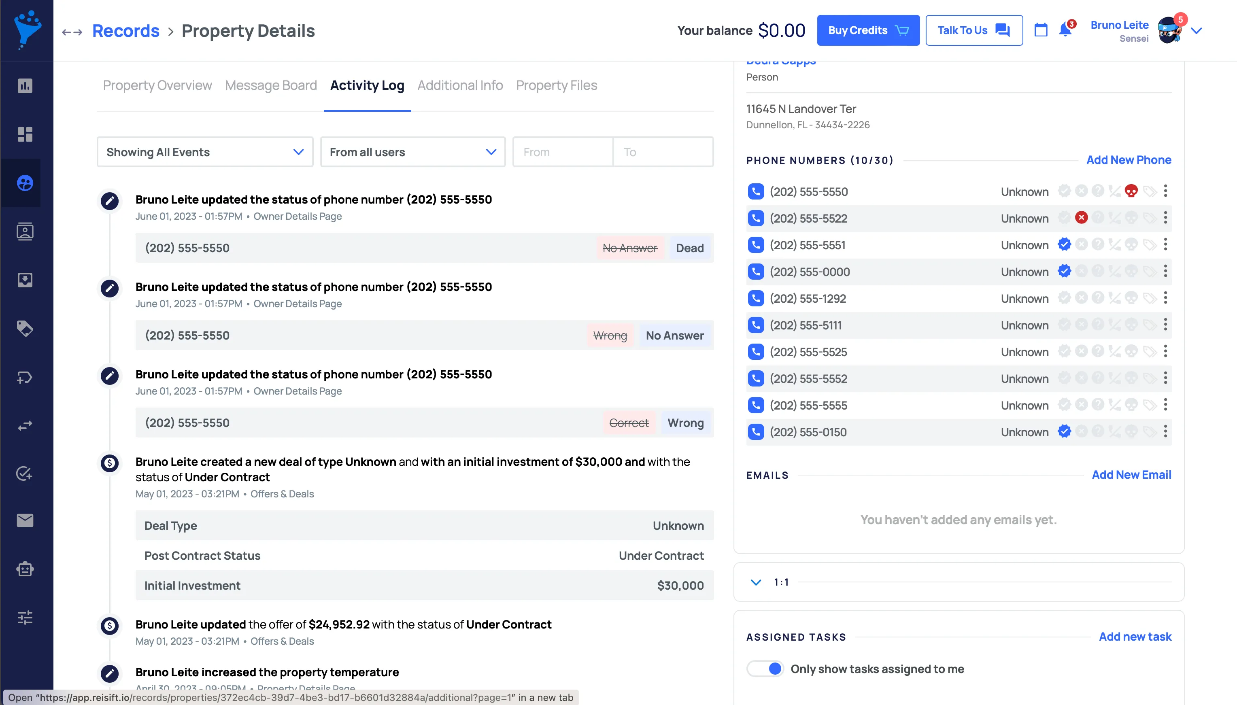Viewport: 1237px width, 705px height.
Task: Open the From all users dropdown
Action: (x=412, y=152)
